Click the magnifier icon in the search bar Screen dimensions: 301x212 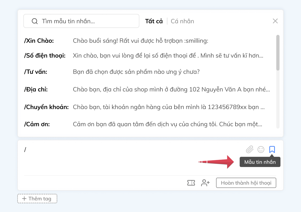click(x=35, y=21)
